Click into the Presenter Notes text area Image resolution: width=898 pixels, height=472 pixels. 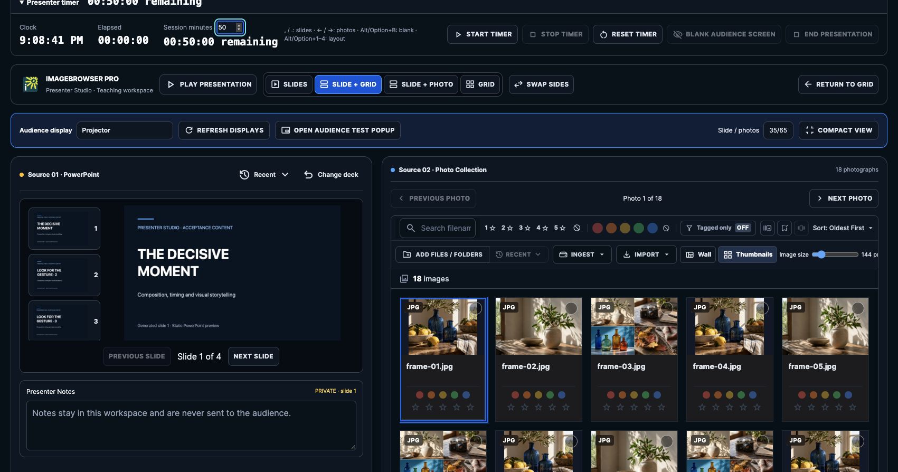pyautogui.click(x=191, y=426)
